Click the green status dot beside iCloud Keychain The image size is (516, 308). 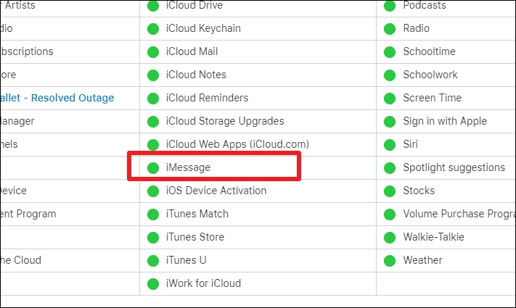(x=153, y=28)
